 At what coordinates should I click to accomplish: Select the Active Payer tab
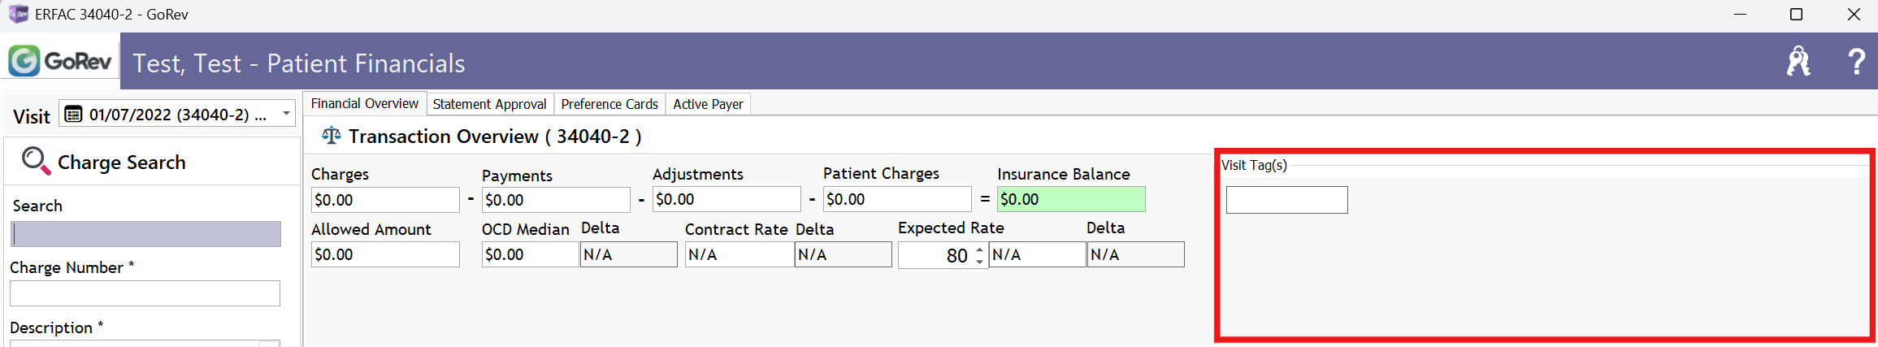coord(708,104)
